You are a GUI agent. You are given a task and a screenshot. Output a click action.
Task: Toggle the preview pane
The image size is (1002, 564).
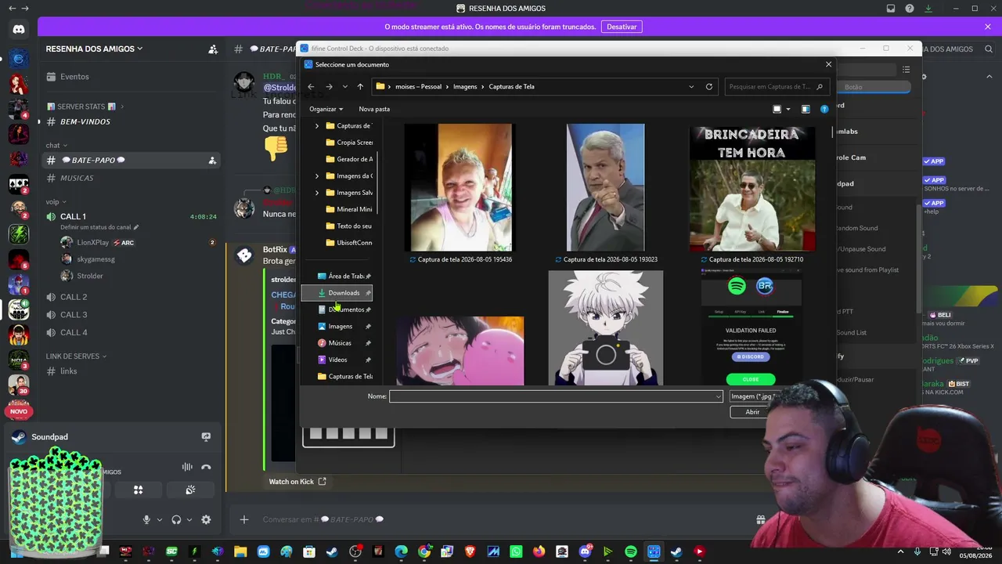(x=806, y=110)
